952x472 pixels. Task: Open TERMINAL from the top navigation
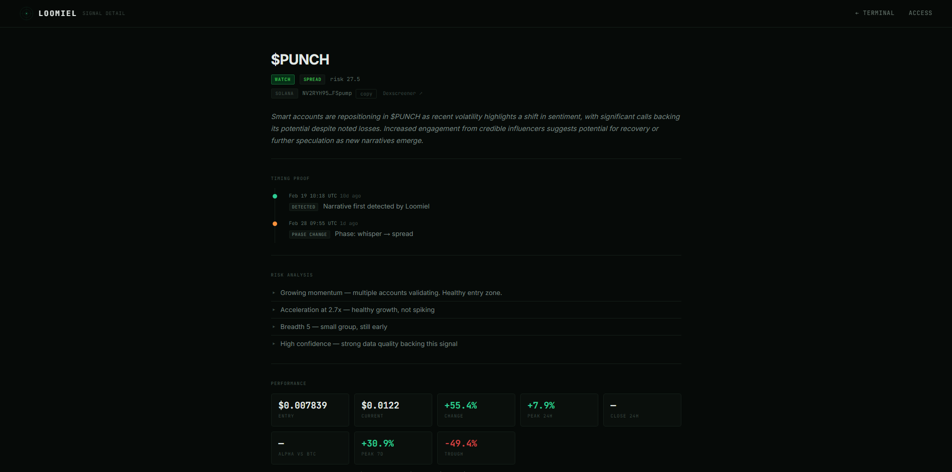click(878, 12)
